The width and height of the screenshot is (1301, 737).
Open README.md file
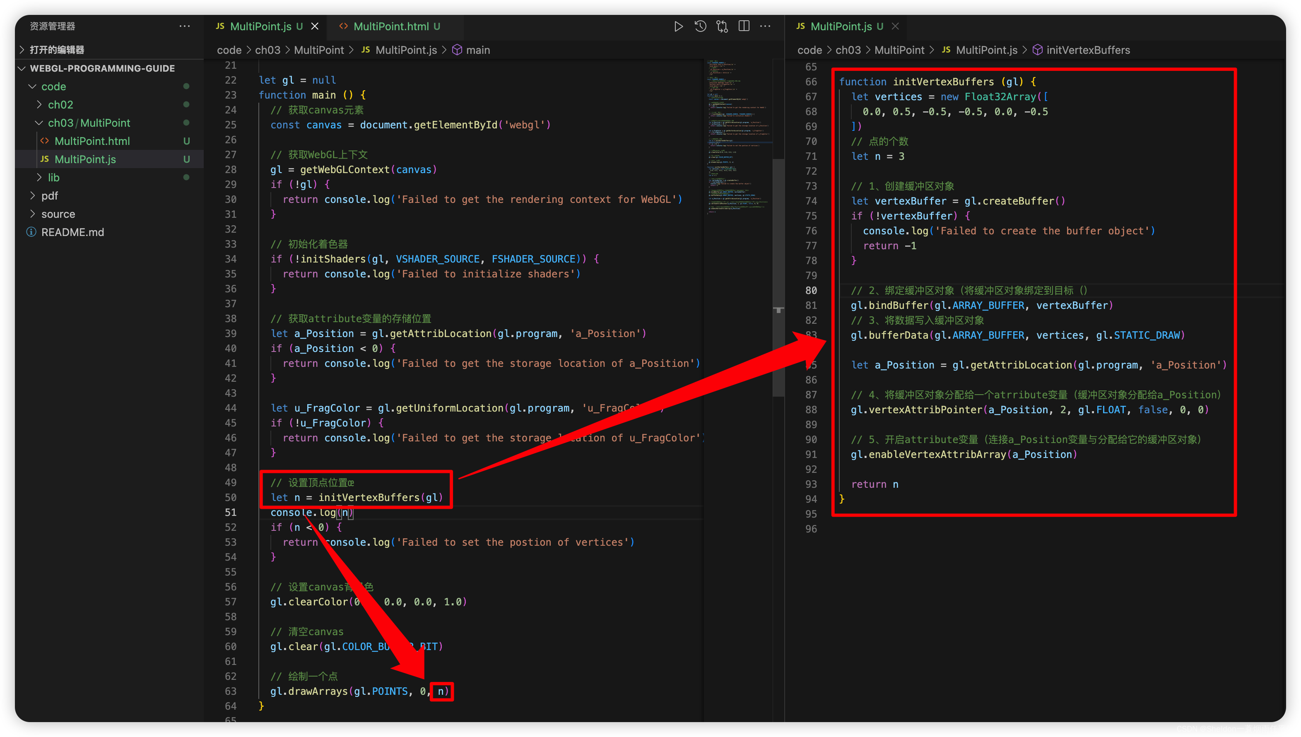coord(72,232)
